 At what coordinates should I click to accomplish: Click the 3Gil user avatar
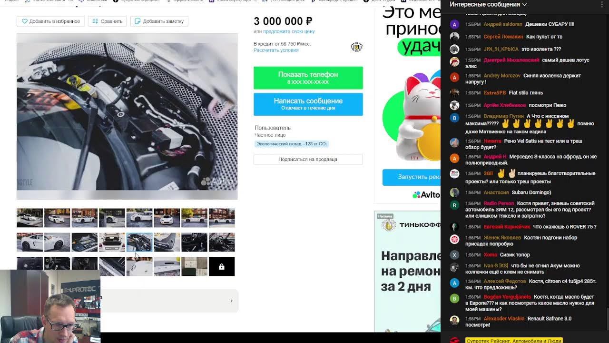(454, 174)
